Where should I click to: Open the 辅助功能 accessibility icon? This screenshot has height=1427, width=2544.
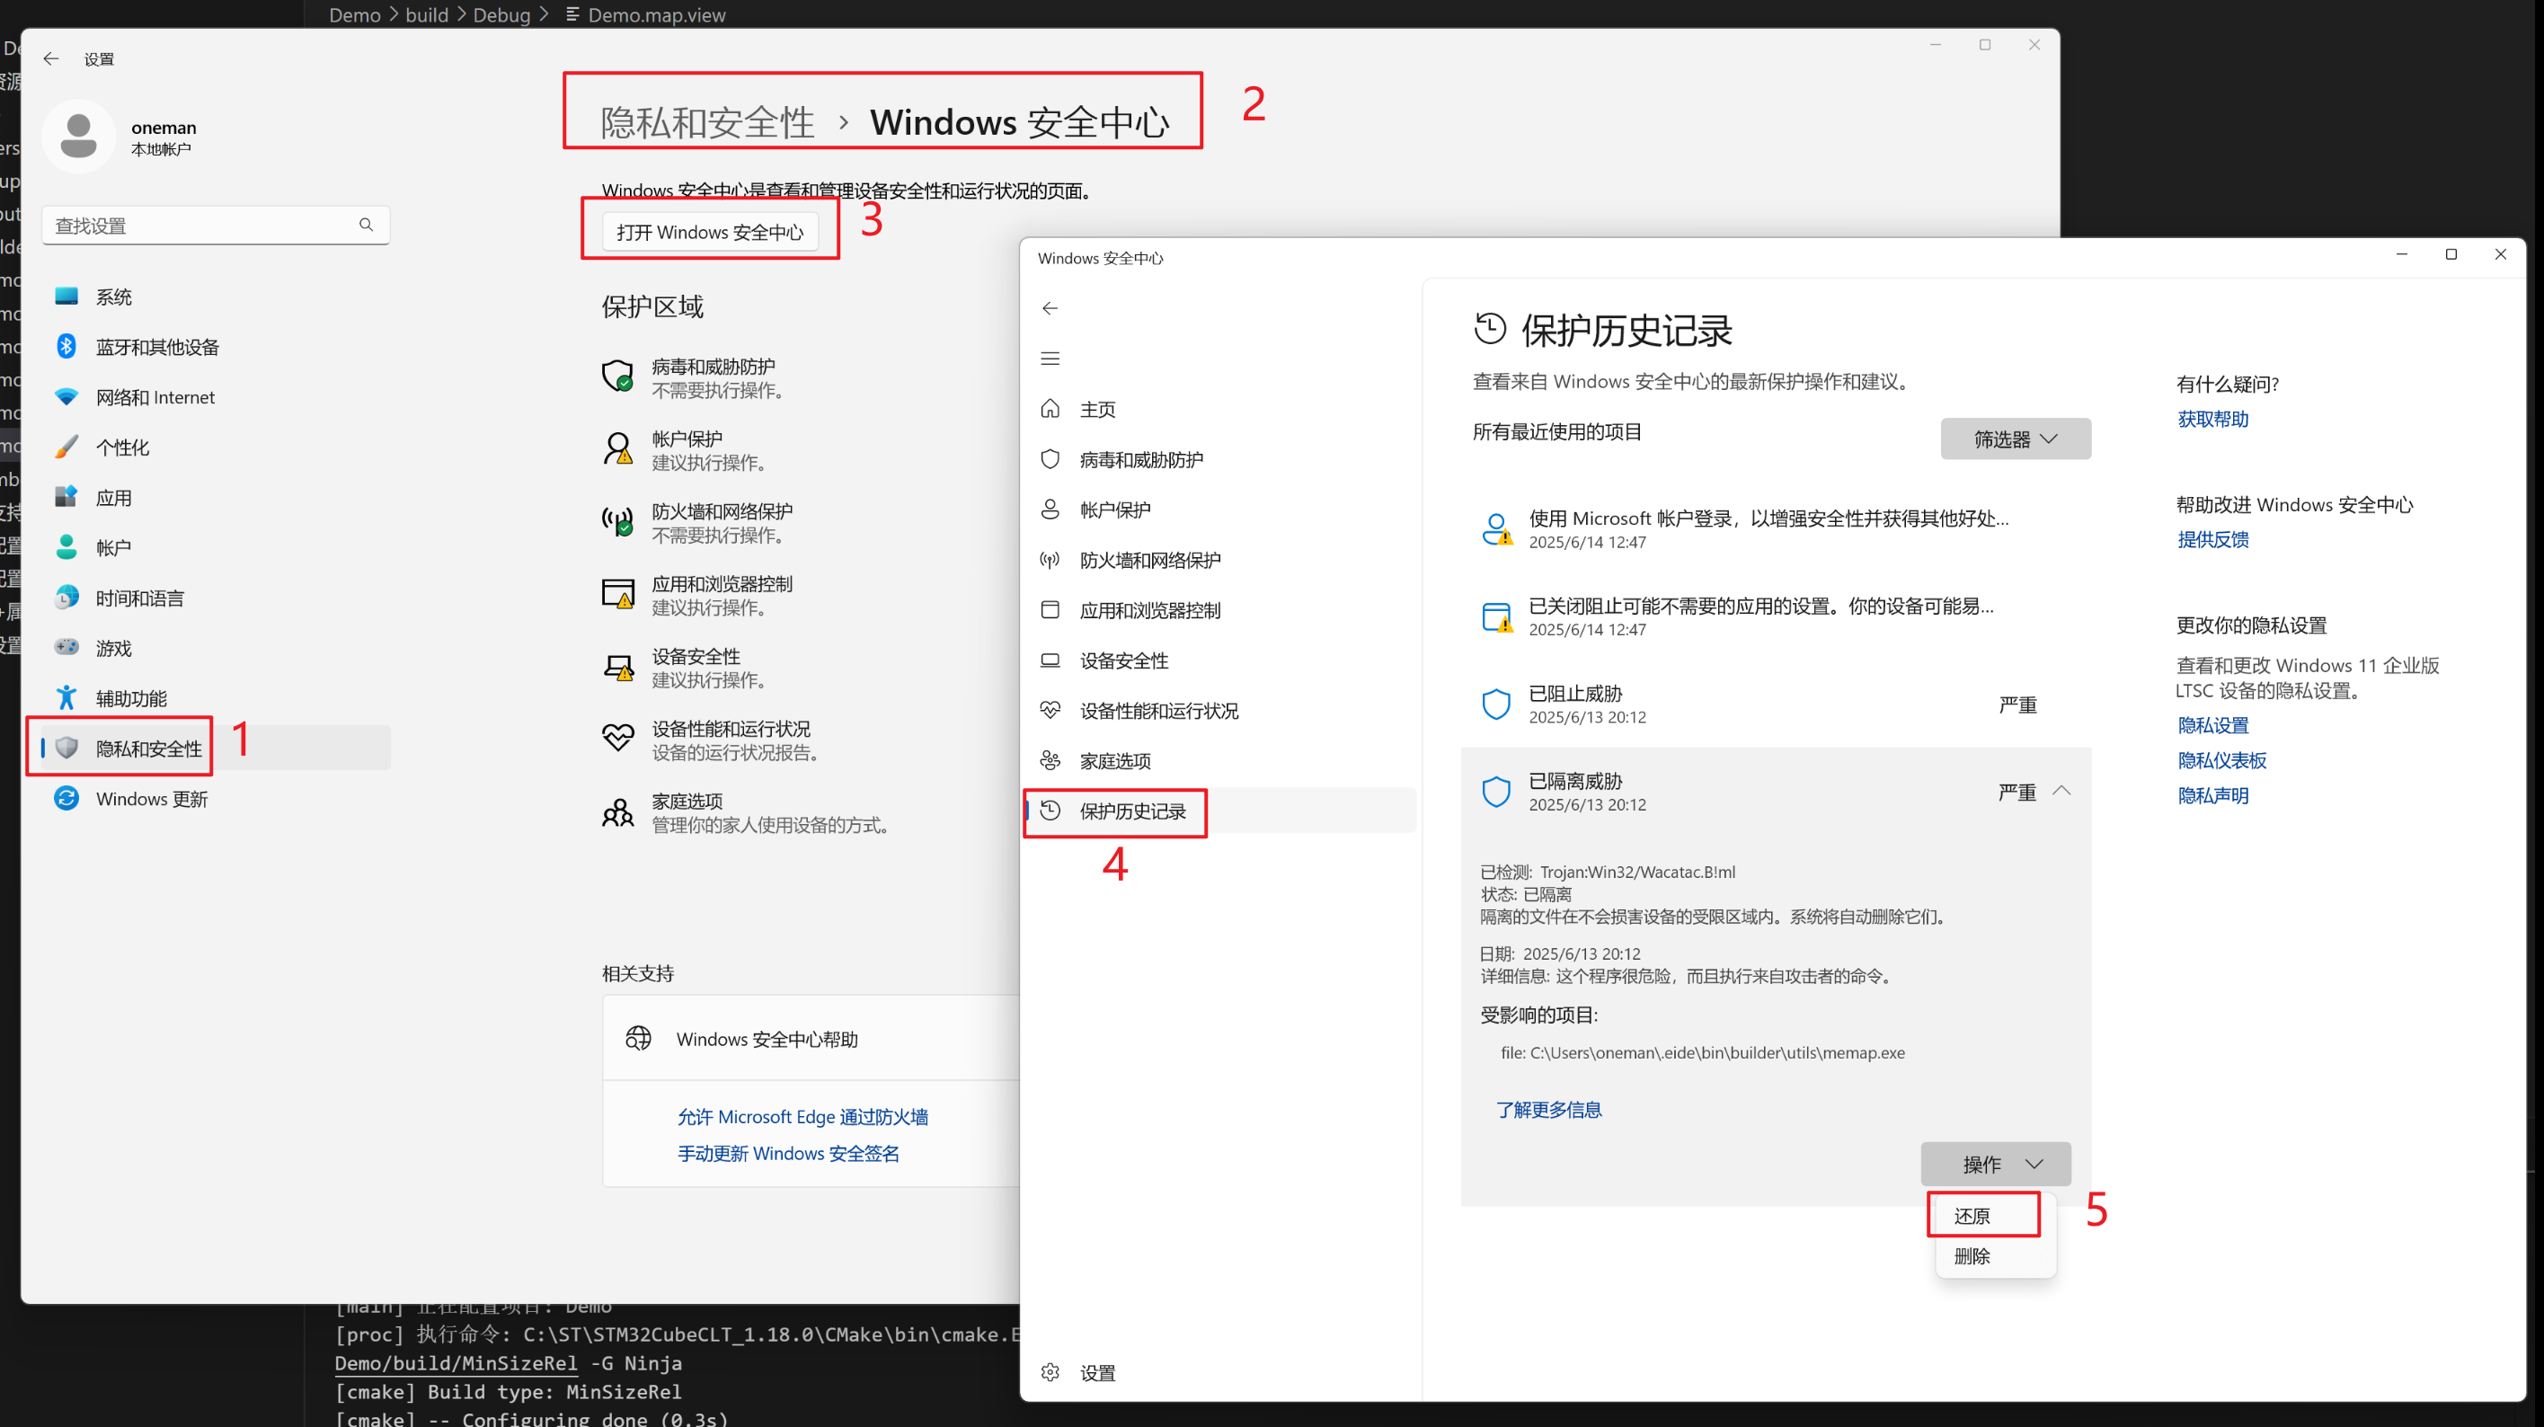click(66, 698)
